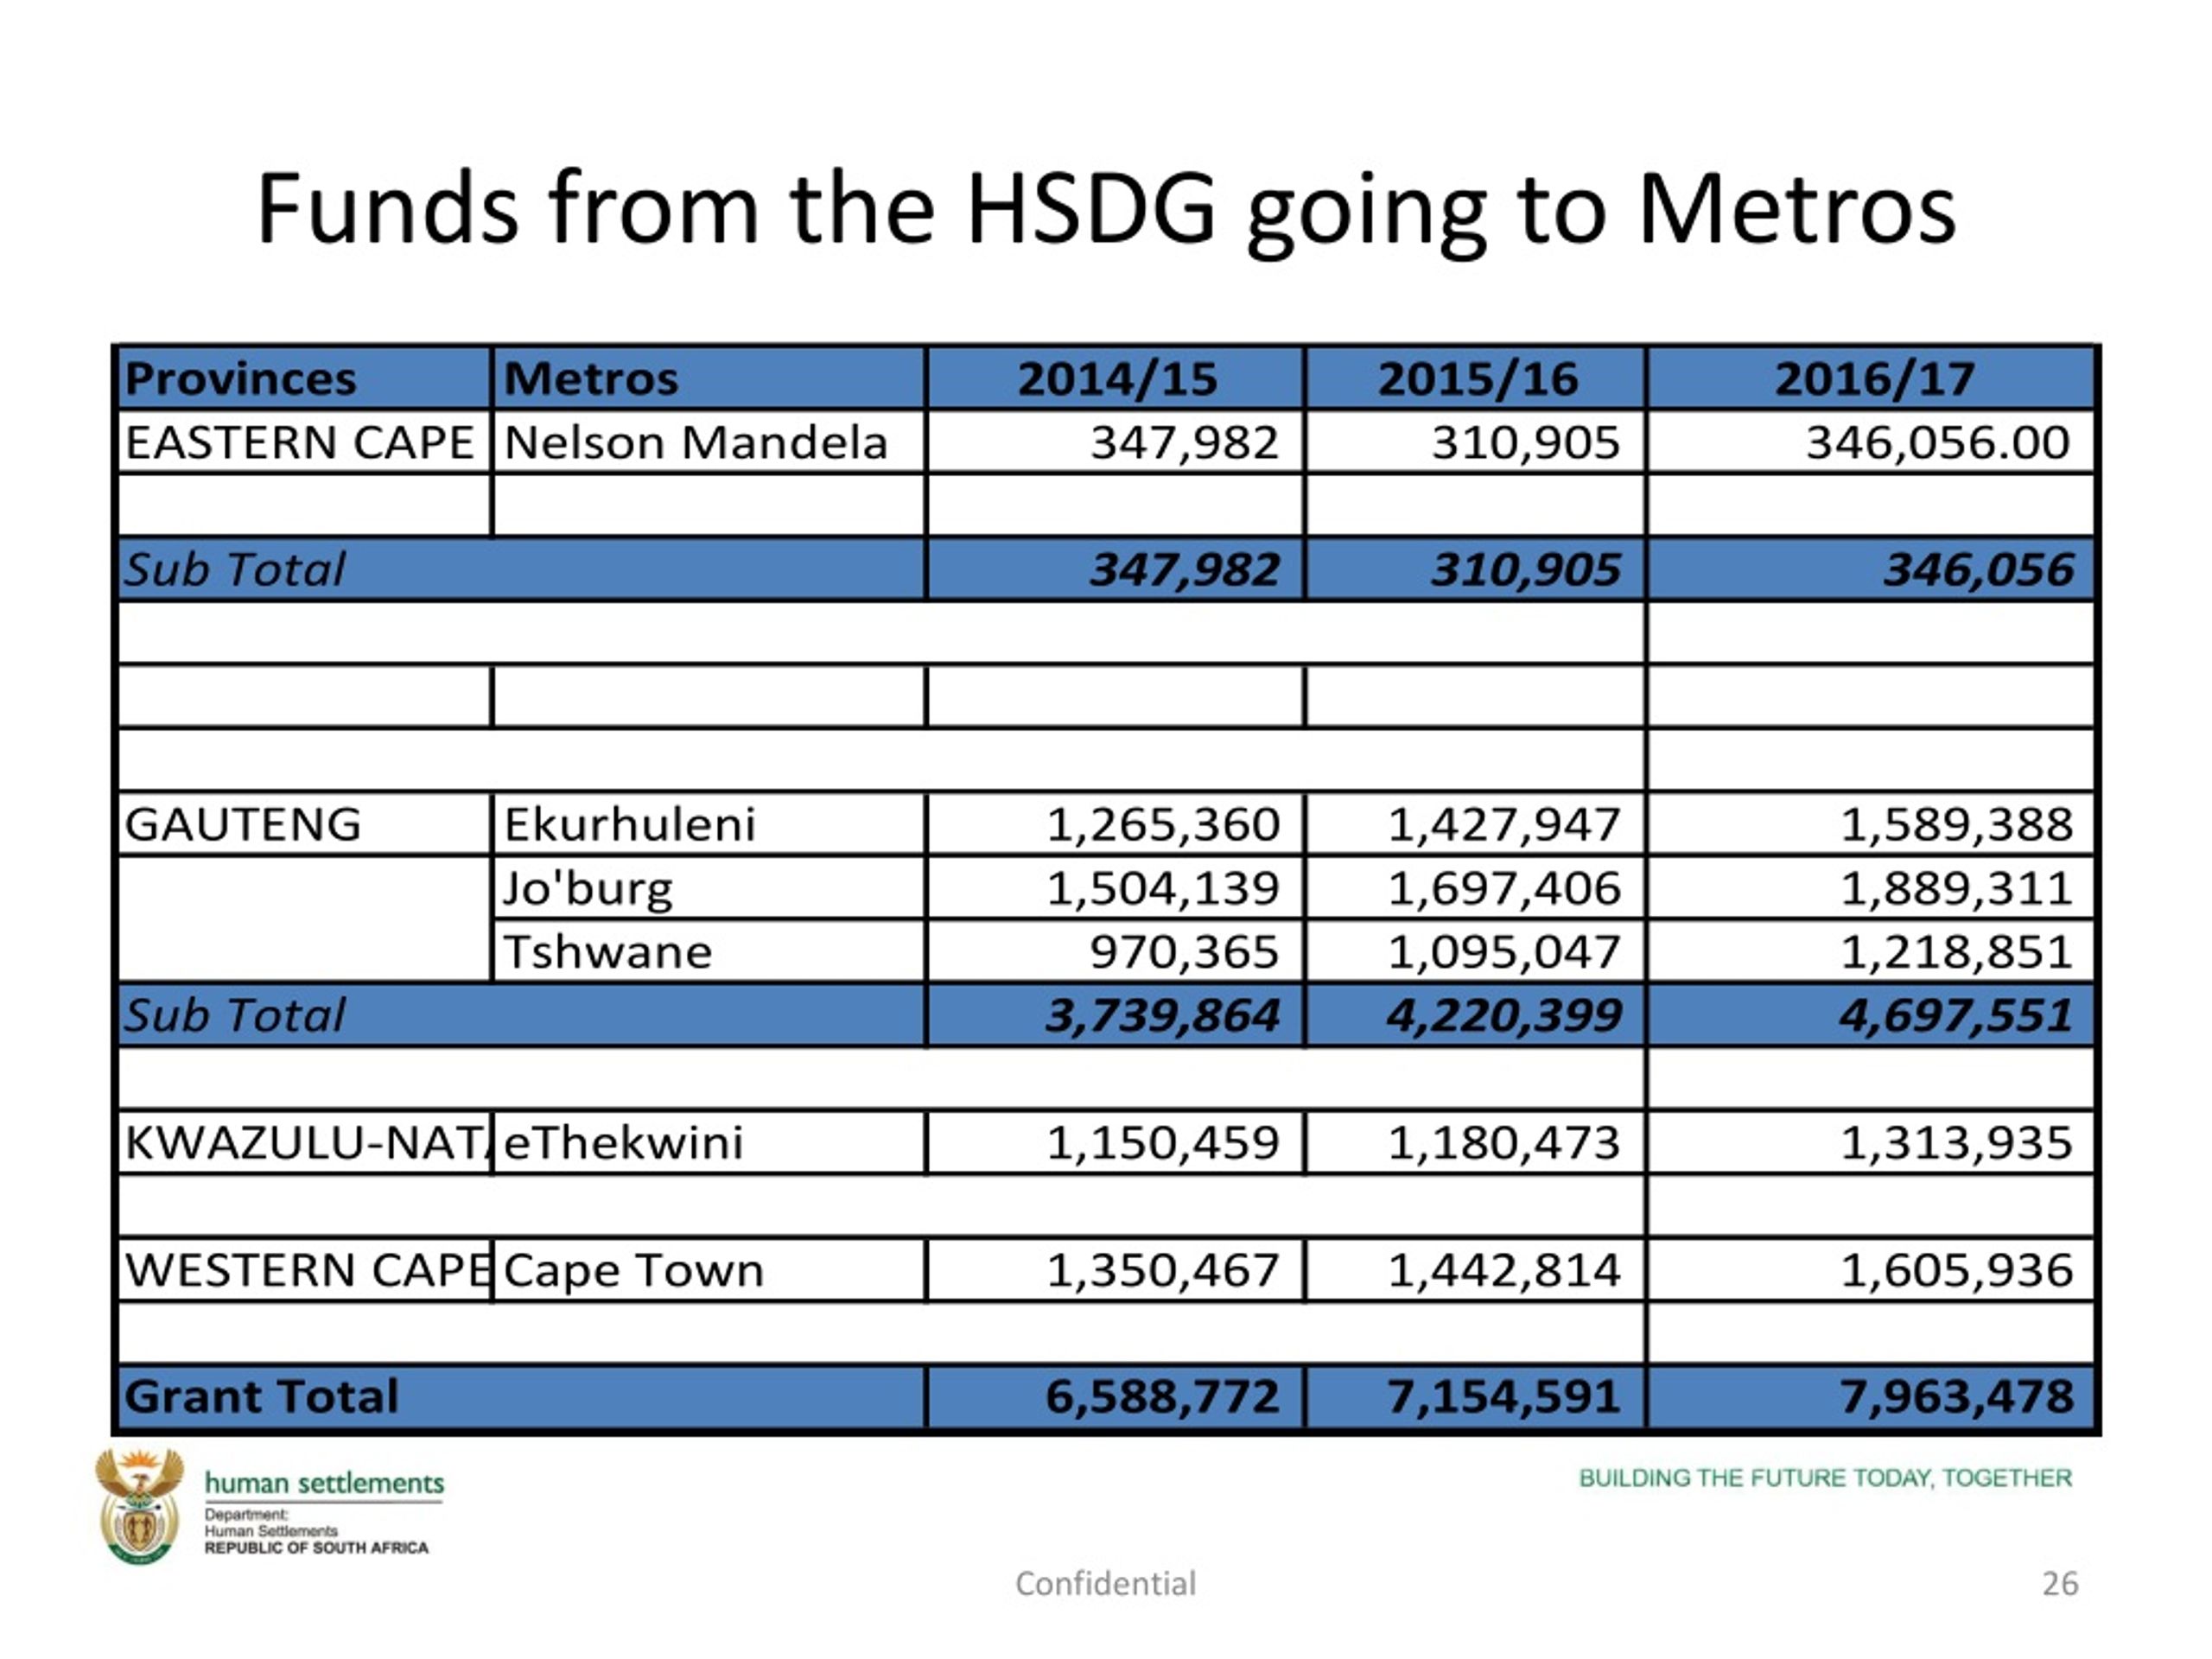Click the grant total 7,963,478
This screenshot has height=1659, width=2212.
point(1956,1396)
